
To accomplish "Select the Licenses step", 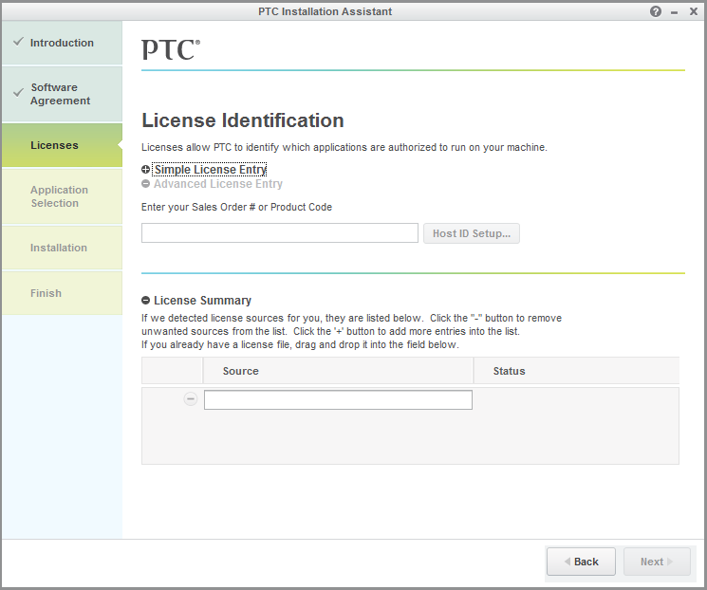I will point(63,145).
